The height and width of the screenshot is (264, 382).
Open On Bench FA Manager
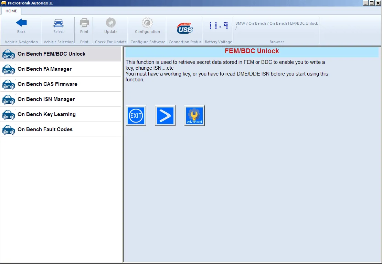coord(61,69)
